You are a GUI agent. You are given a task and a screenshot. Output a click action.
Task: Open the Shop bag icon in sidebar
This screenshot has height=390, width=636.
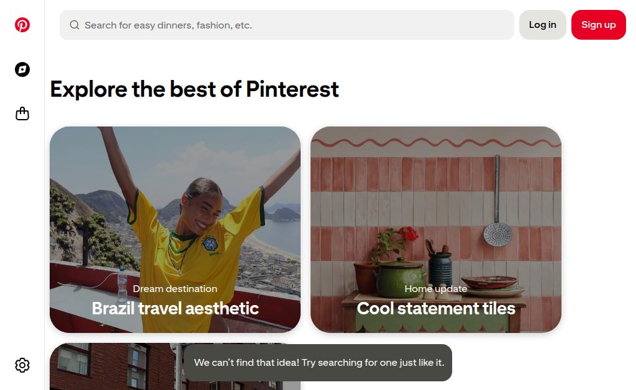click(x=22, y=114)
